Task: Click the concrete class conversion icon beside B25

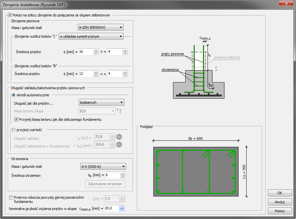Action: (x=119, y=111)
